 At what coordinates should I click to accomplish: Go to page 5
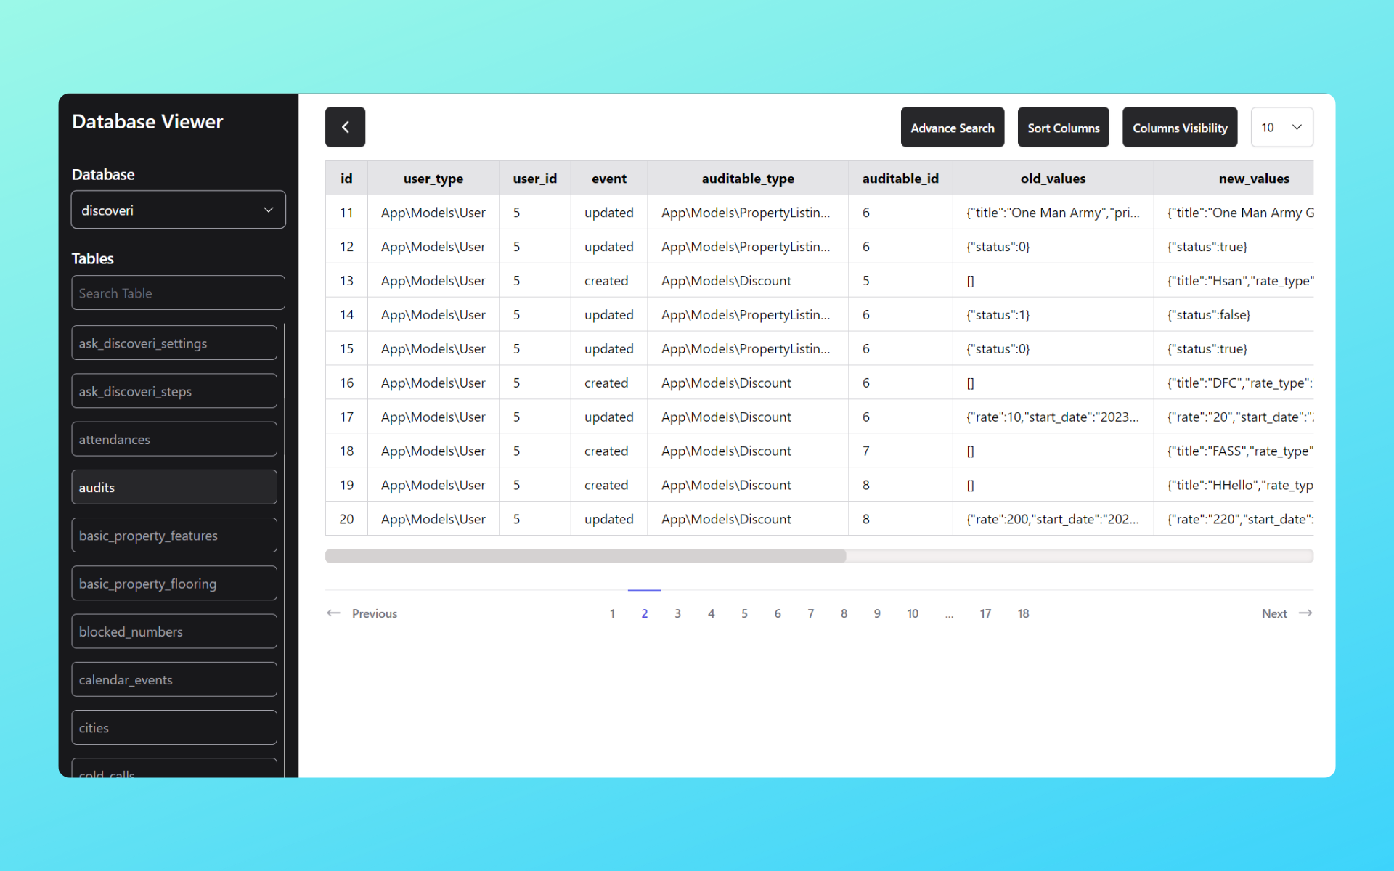(744, 613)
